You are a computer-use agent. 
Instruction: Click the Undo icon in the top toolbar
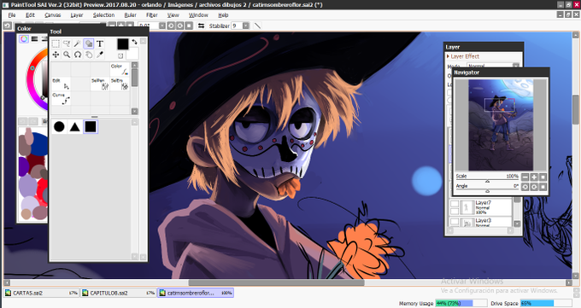pos(8,26)
